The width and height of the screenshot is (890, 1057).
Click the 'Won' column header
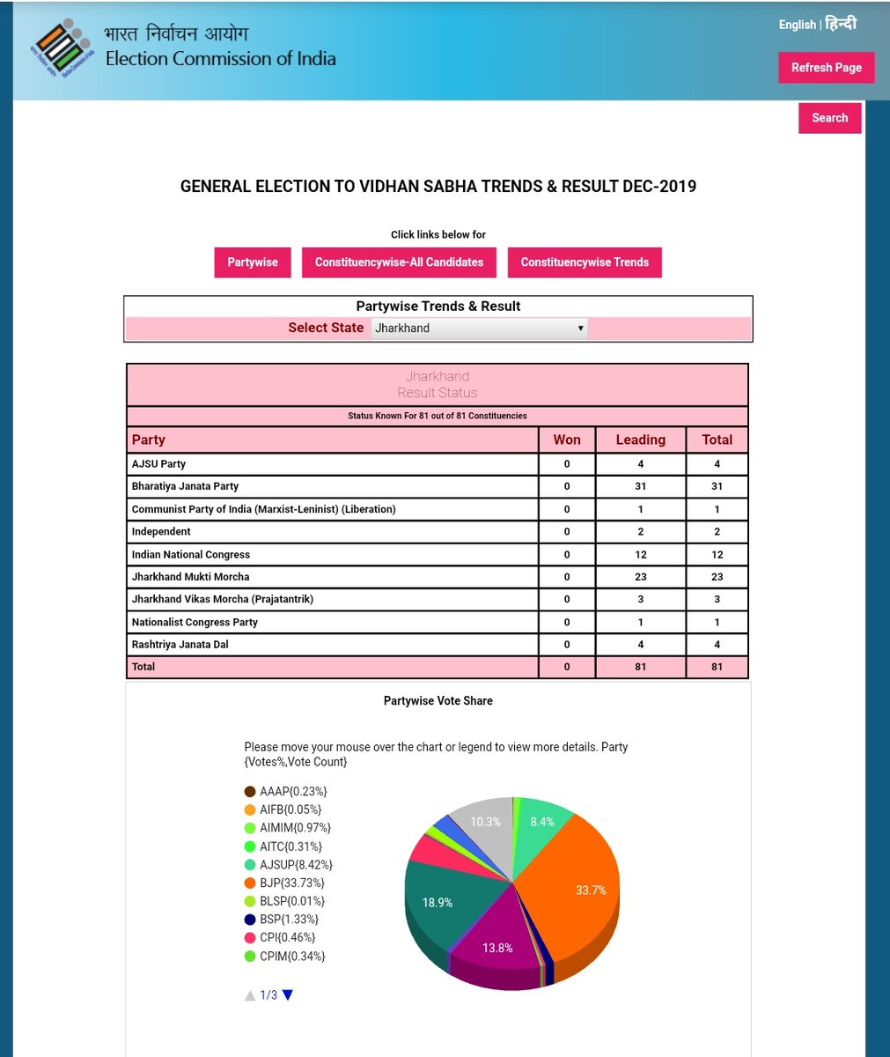tap(567, 440)
